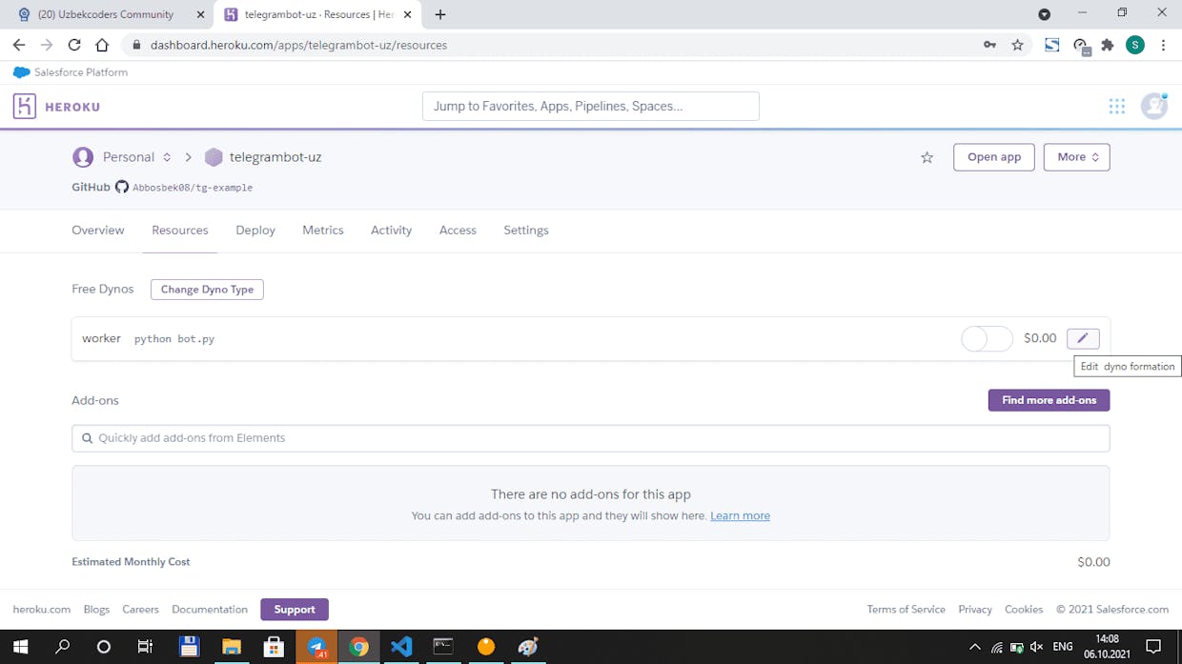
Task: Switch to the Overview tab
Action: 98,230
